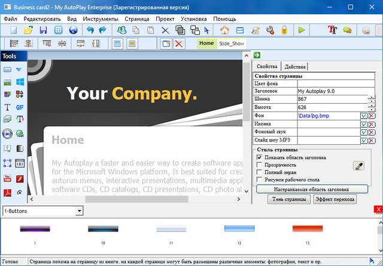
Task: Clear Фон file with red X
Action: 372,116
